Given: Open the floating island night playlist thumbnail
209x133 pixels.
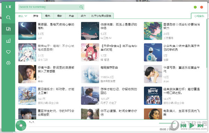Looking at the screenshot, I should pyautogui.click(x=90, y=31).
